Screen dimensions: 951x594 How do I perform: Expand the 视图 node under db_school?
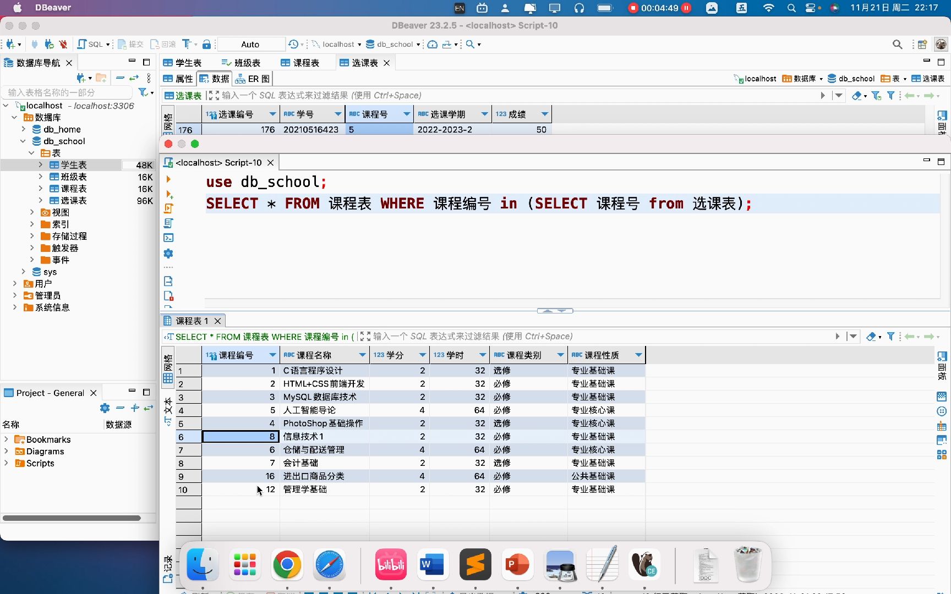32,212
